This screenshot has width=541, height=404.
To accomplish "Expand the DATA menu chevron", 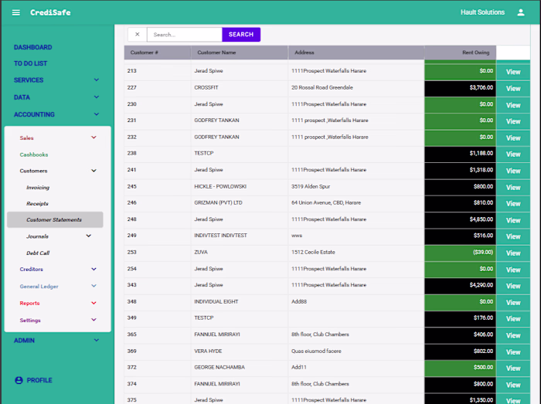I will [97, 97].
